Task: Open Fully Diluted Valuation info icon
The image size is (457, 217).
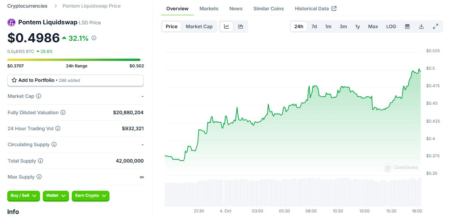Action: 63,112
